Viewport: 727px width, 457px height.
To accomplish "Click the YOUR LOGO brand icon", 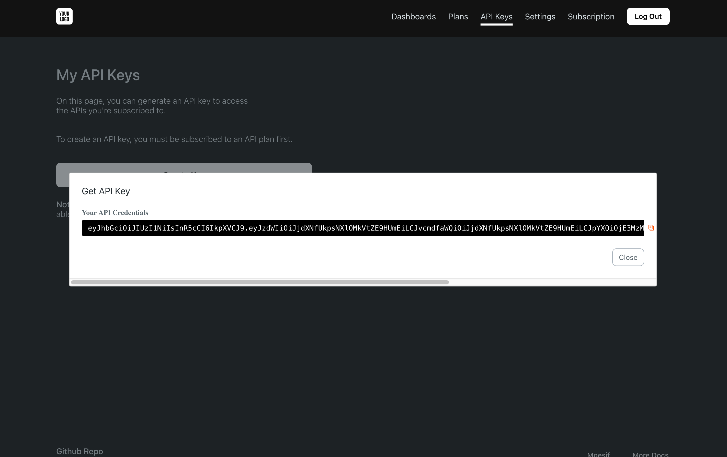I will 64,16.
